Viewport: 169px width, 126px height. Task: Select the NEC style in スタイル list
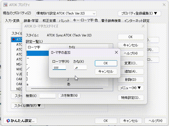coord(19,89)
